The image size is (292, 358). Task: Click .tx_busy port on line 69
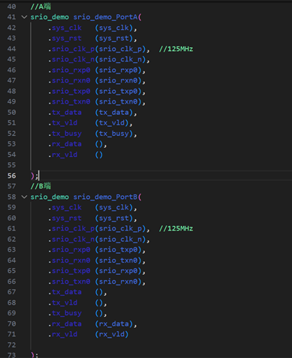[x=65, y=313]
